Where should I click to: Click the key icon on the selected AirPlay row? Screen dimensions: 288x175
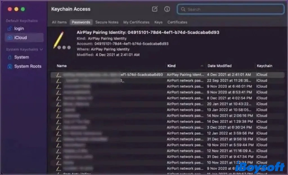pyautogui.click(x=58, y=75)
